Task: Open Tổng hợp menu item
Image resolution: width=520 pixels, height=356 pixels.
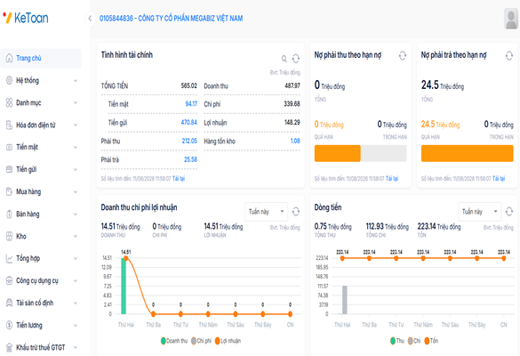Action: tap(41, 258)
